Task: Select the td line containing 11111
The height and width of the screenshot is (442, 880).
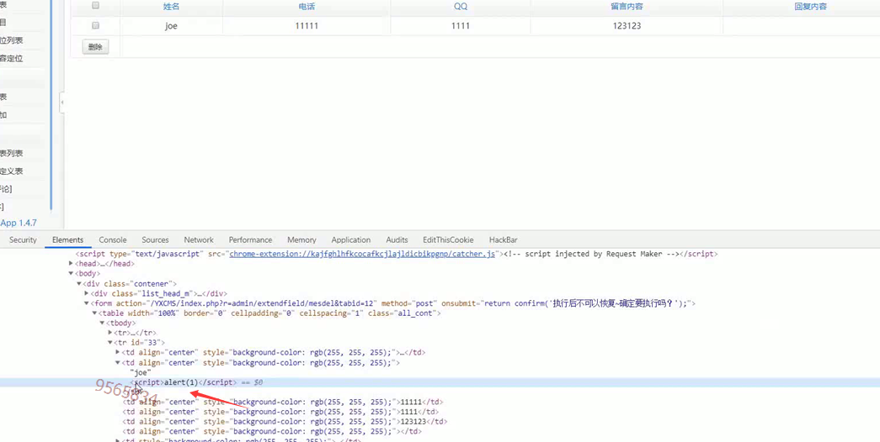Action: pyautogui.click(x=283, y=403)
